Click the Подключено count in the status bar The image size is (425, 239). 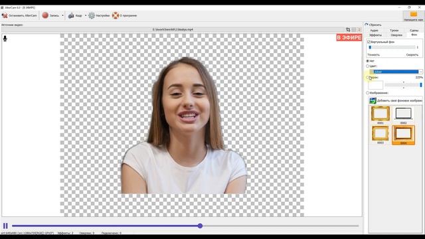pos(112,233)
